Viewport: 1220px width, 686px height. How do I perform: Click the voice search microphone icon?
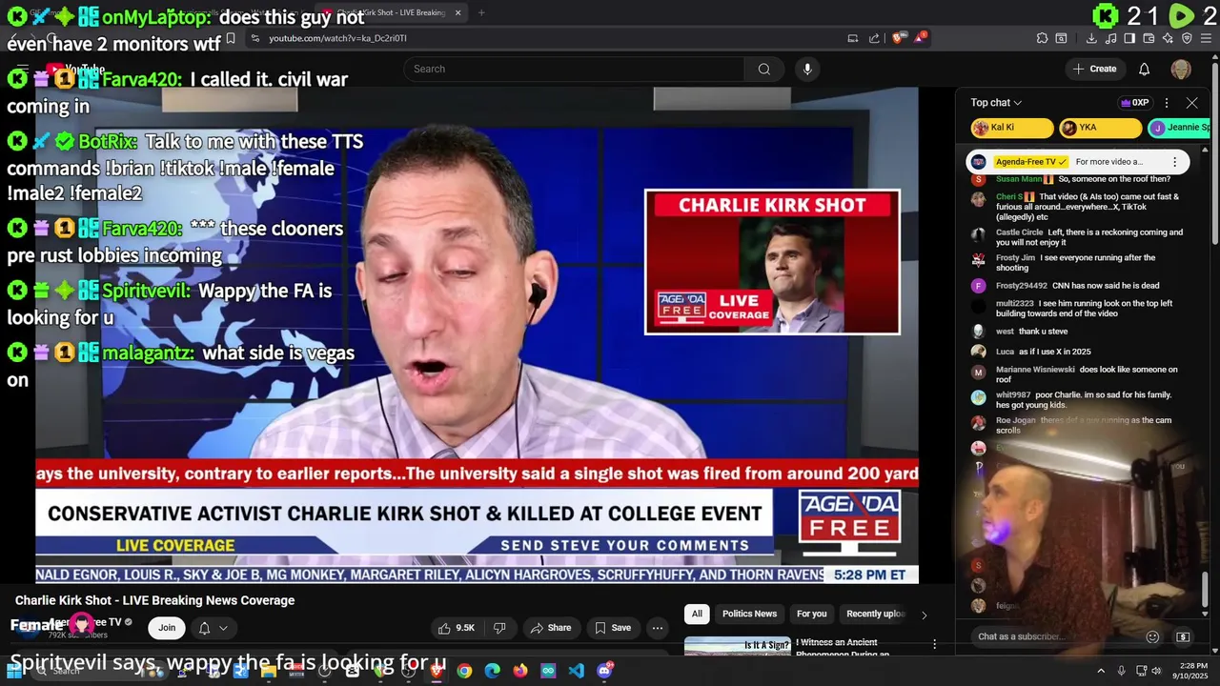coord(807,69)
